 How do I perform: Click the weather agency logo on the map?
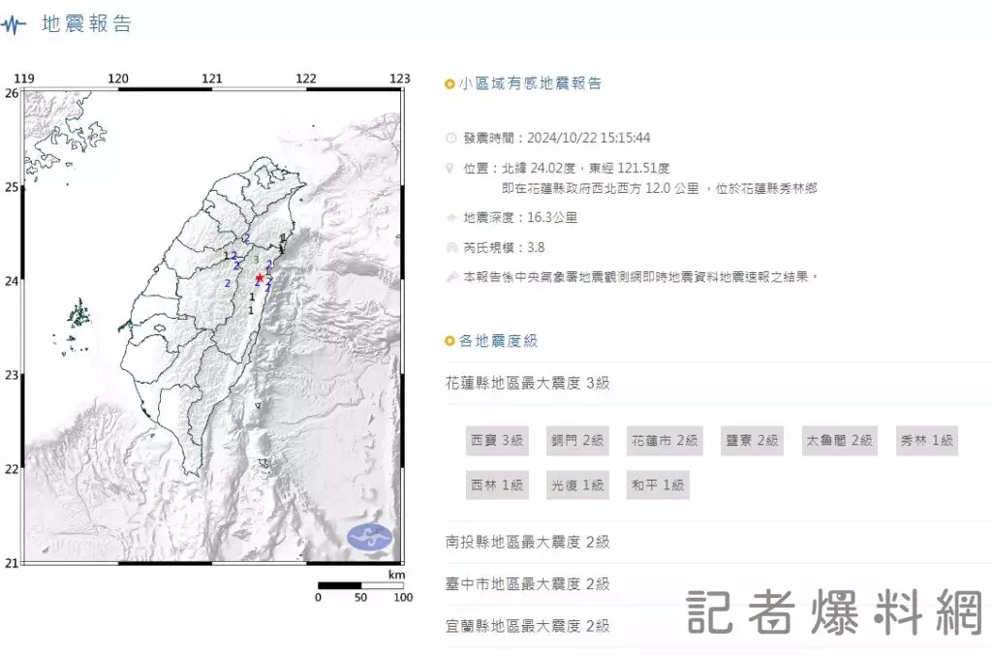(370, 536)
